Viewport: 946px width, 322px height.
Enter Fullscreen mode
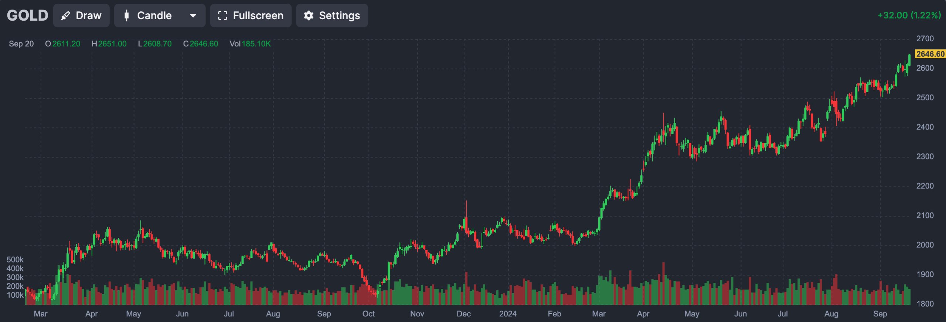251,15
